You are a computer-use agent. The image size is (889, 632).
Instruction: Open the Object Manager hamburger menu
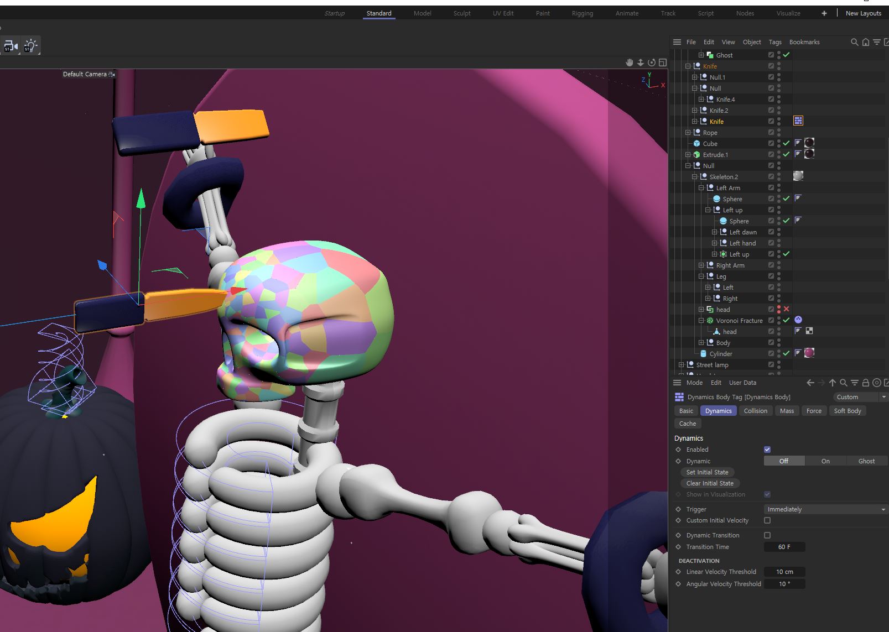pyautogui.click(x=677, y=42)
